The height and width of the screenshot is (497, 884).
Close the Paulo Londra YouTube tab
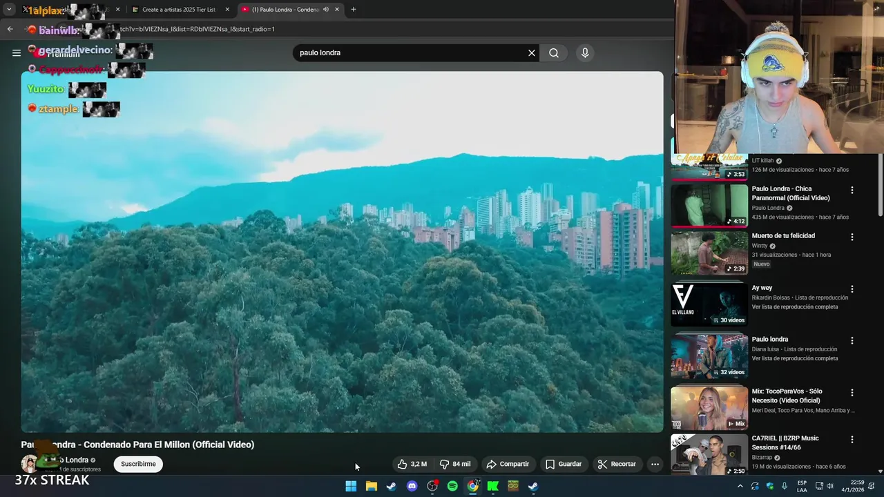337,10
